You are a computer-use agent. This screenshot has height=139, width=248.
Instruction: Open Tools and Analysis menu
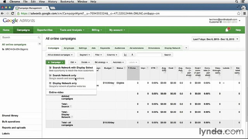coord(72,30)
